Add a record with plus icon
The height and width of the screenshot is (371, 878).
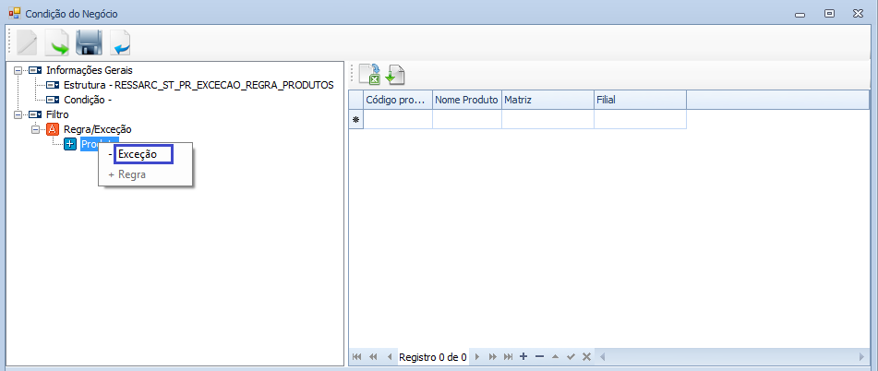[x=523, y=356]
